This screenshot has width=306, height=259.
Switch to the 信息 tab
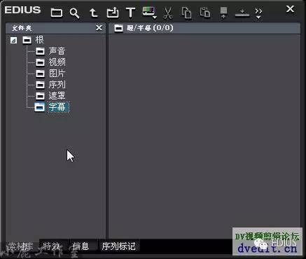(x=81, y=246)
